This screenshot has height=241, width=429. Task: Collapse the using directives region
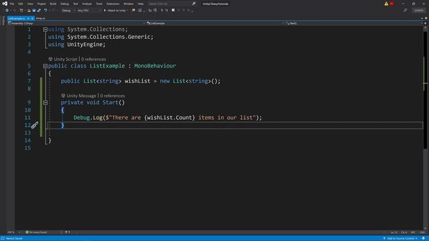[x=45, y=29]
